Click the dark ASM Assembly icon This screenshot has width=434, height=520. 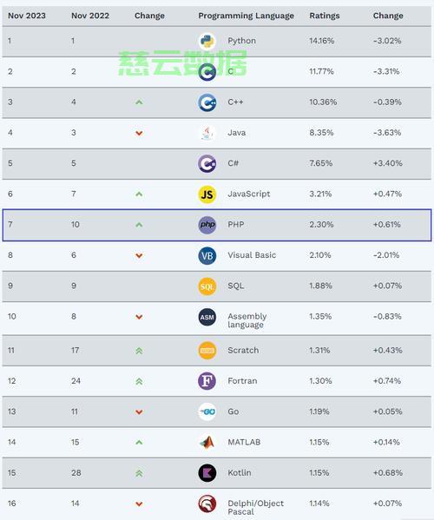(x=207, y=317)
